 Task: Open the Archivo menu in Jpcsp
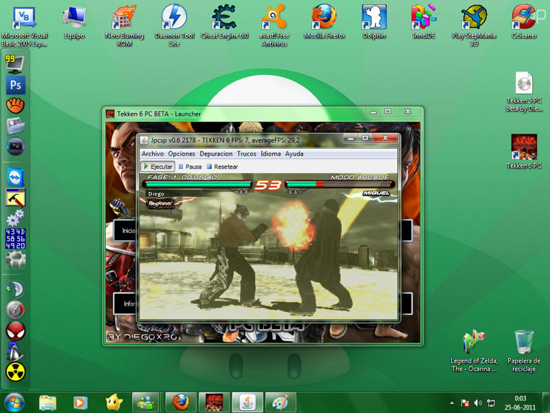(x=153, y=153)
